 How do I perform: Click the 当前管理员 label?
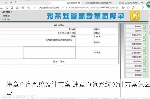coord(6,12)
